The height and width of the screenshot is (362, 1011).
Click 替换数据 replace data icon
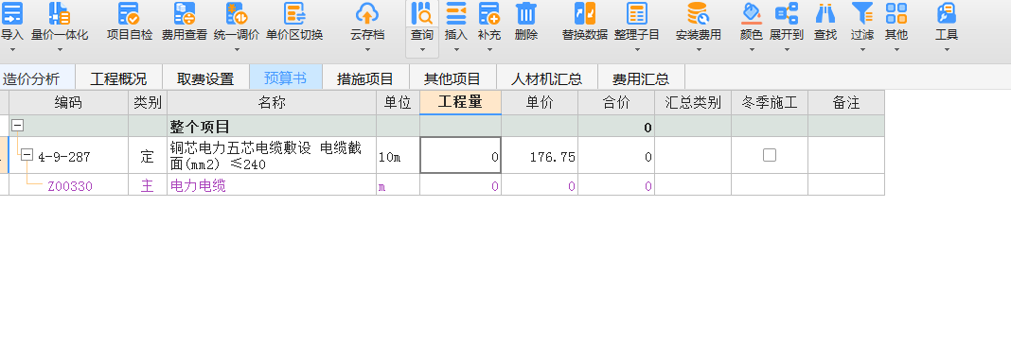pyautogui.click(x=585, y=13)
